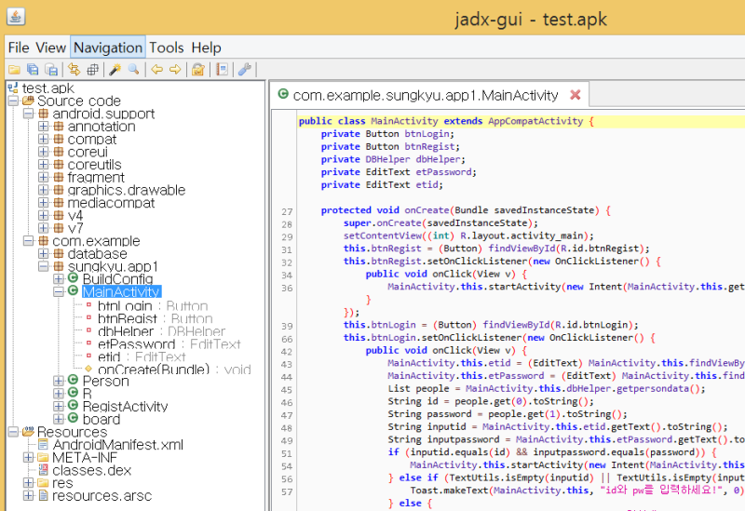
Task: Click the method icon beside onCreate(Bundle)
Action: (x=88, y=369)
